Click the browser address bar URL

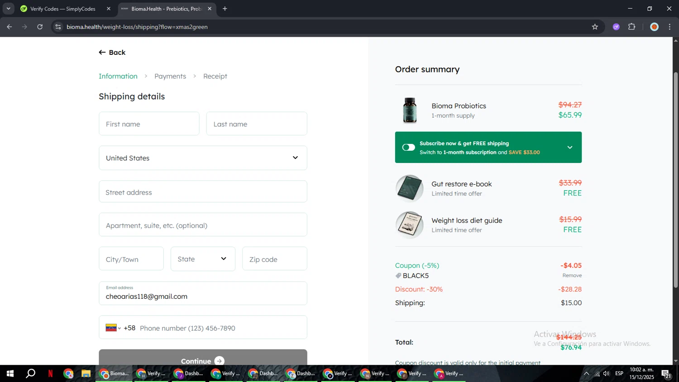(x=137, y=27)
